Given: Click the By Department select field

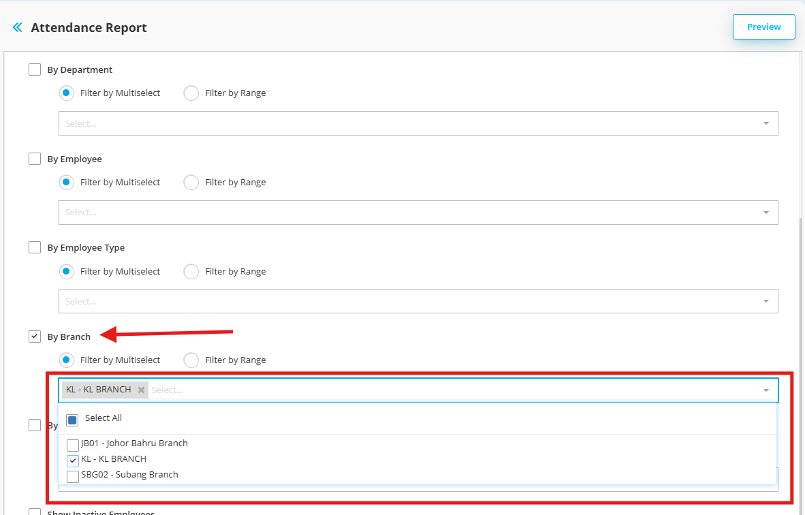Looking at the screenshot, I should point(418,123).
